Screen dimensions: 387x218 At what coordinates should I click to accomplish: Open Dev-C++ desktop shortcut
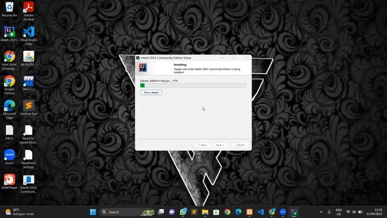28,84
